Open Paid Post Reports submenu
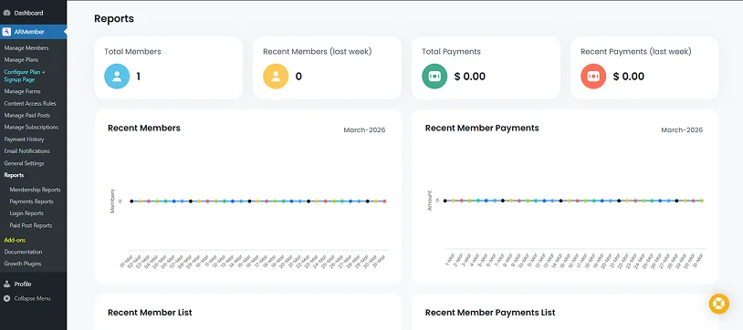This screenshot has height=330, width=743. pos(31,225)
